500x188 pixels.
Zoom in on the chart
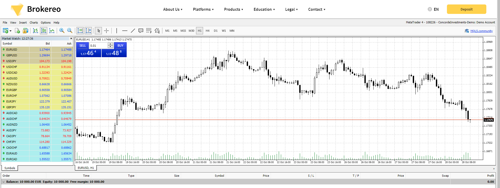[62, 31]
